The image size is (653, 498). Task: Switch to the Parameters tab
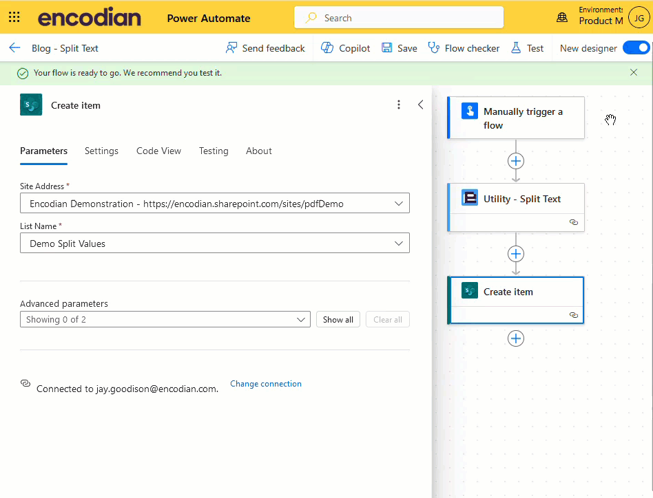point(43,151)
